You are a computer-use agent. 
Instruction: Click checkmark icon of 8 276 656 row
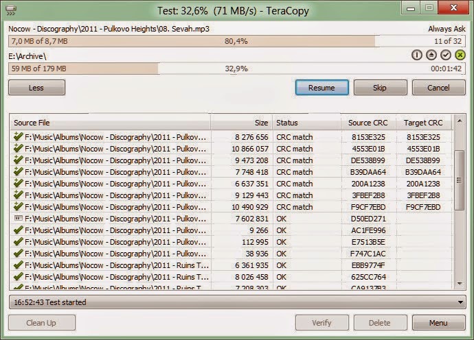pos(18,136)
